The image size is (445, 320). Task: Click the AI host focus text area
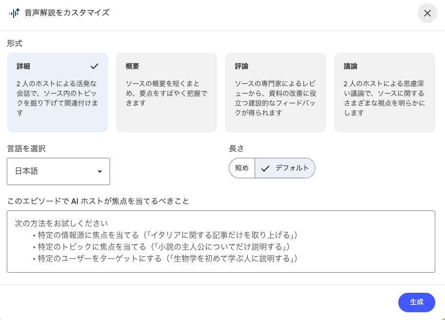[221, 242]
